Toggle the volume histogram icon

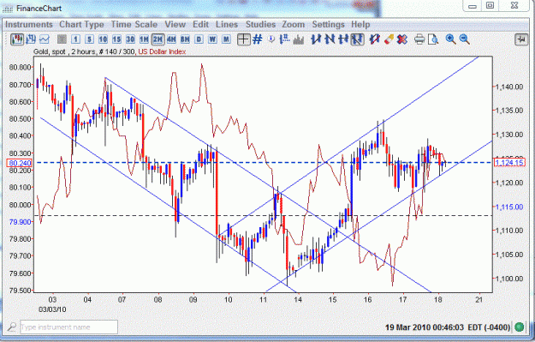point(298,39)
